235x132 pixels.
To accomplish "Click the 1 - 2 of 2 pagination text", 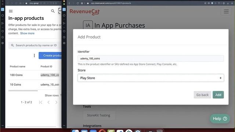I will click(x=26, y=102).
